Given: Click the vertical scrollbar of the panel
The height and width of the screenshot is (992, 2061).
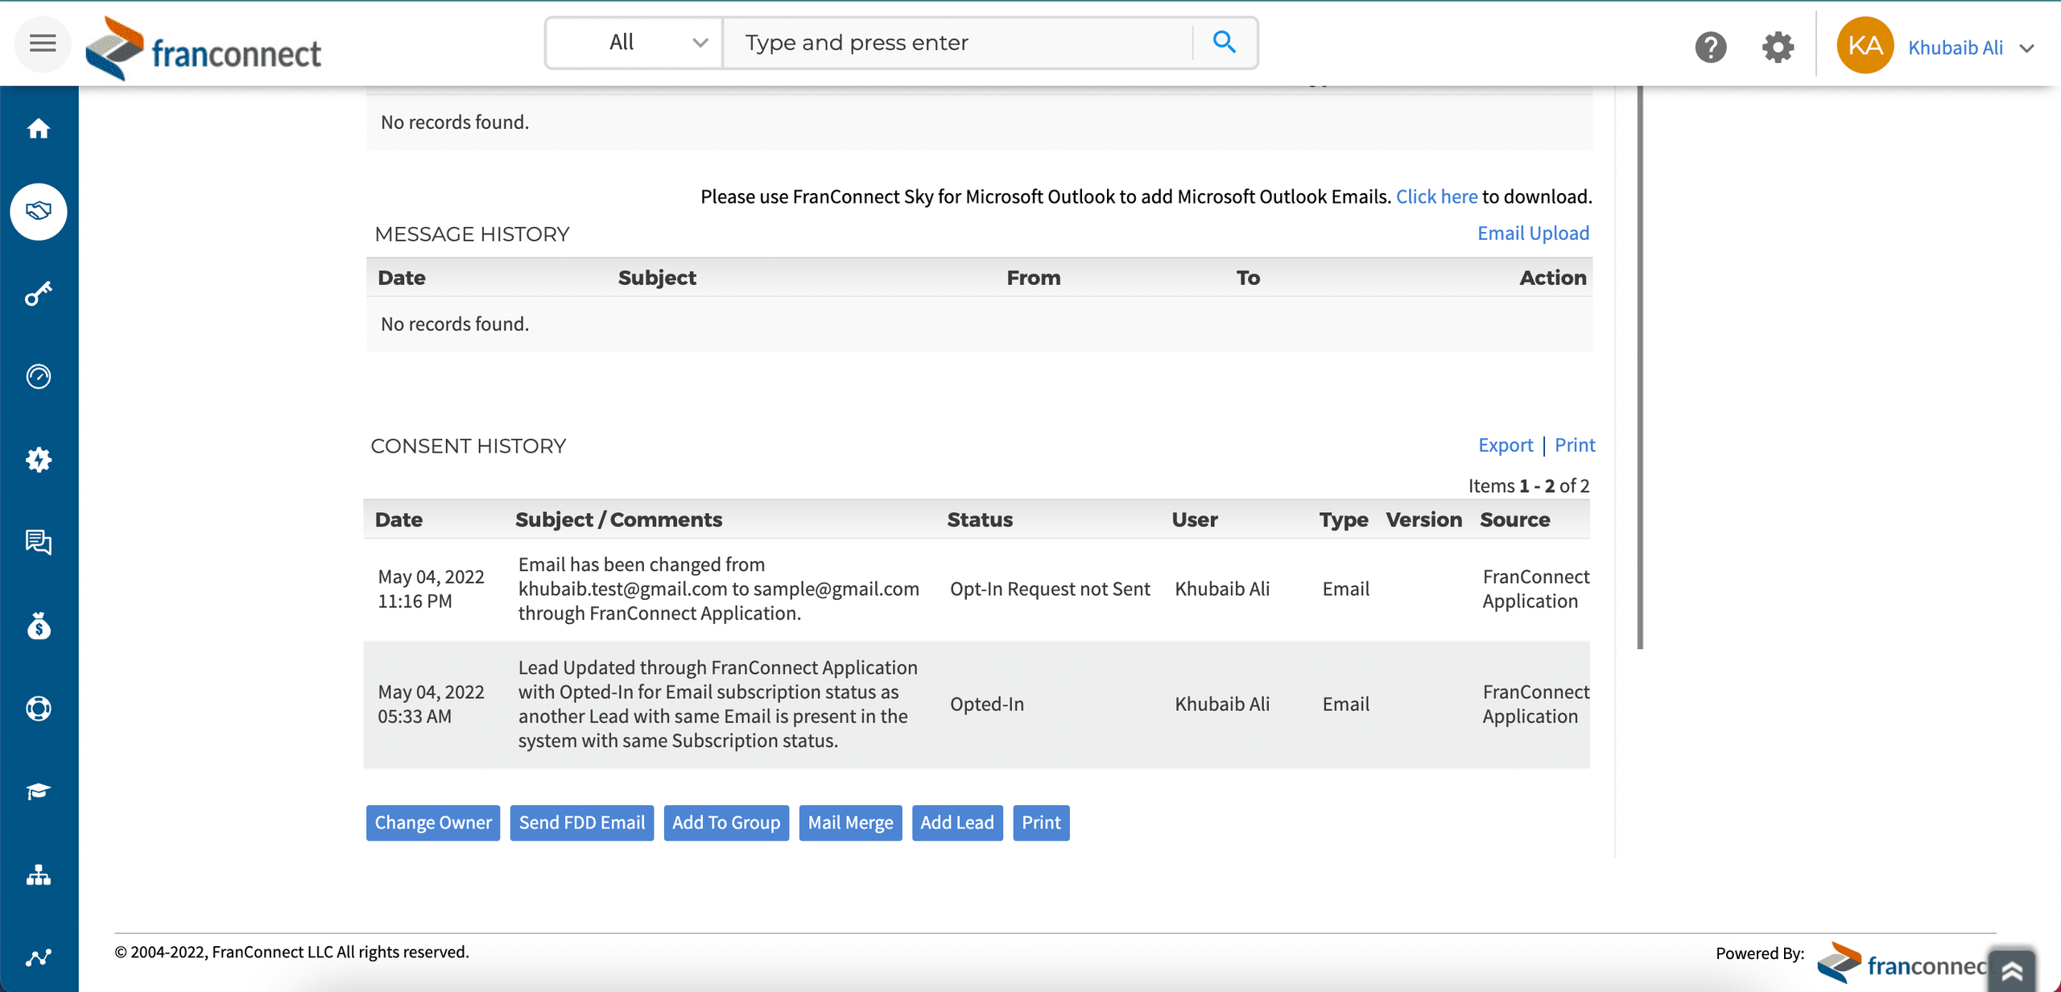Looking at the screenshot, I should (1640, 367).
